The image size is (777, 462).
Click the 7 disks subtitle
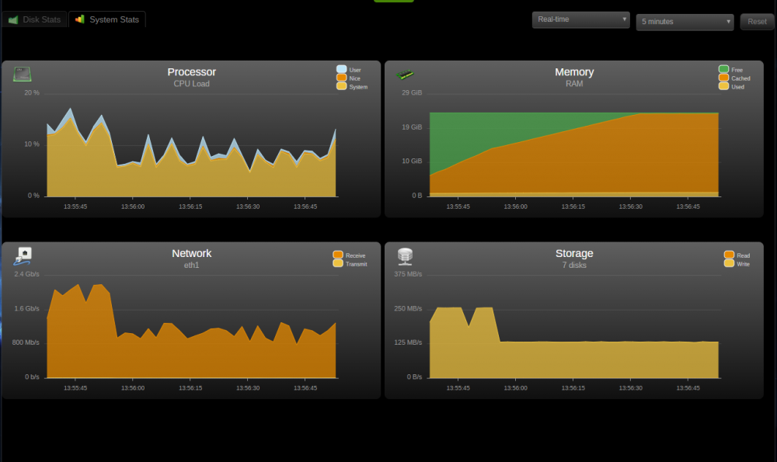click(x=574, y=266)
